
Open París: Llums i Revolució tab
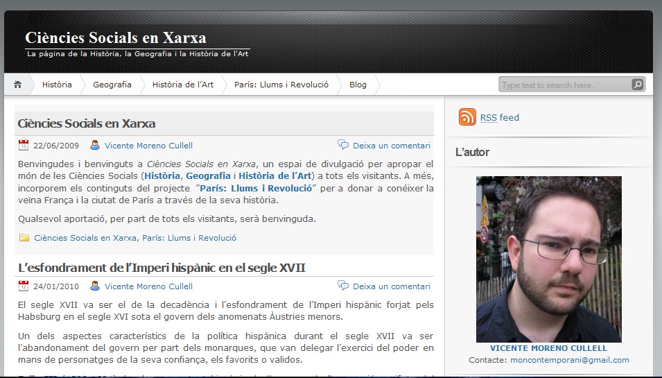click(281, 85)
